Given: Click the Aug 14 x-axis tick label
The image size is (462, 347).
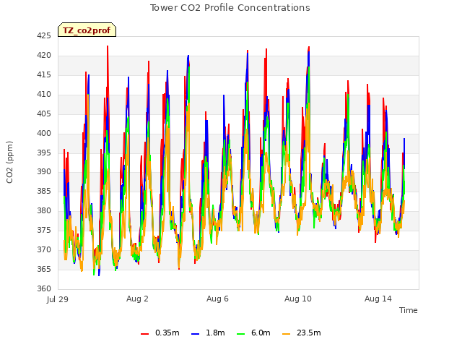Looking at the screenshot, I should click(378, 299).
